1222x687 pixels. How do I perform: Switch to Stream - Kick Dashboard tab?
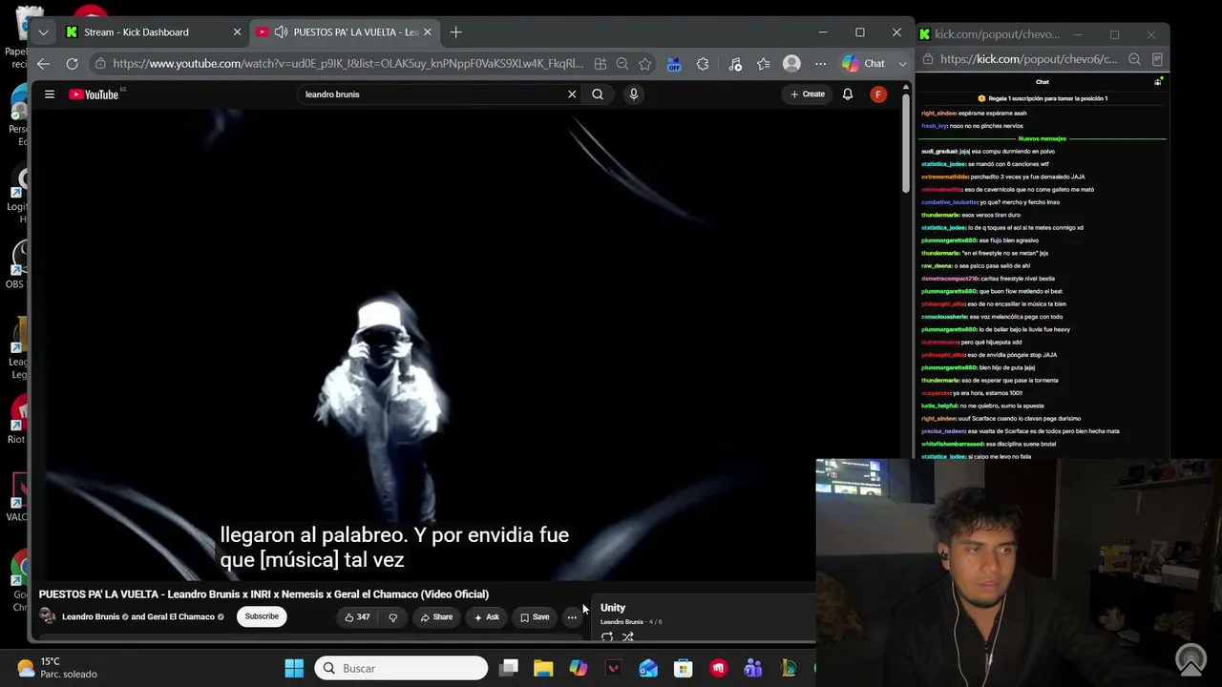click(x=152, y=32)
